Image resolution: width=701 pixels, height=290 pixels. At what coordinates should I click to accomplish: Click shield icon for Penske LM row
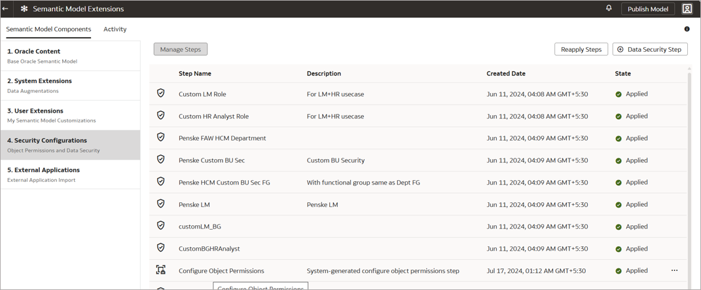coord(161,204)
